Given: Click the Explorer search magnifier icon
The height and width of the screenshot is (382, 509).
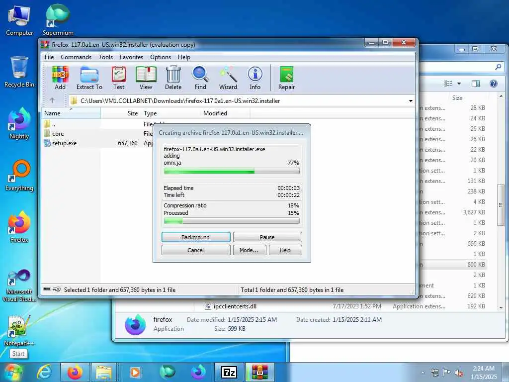Looking at the screenshot, I should (498, 67).
